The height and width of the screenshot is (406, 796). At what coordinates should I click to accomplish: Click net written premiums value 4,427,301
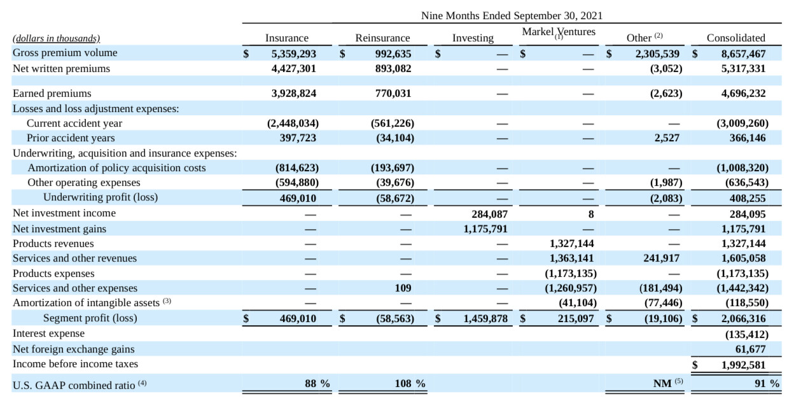(294, 69)
